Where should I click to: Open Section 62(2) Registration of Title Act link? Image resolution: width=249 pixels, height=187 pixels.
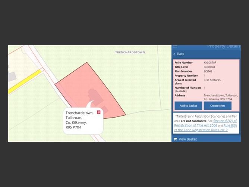click(225, 121)
